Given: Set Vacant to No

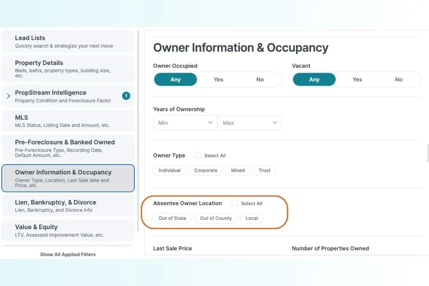Looking at the screenshot, I should pyautogui.click(x=399, y=79).
